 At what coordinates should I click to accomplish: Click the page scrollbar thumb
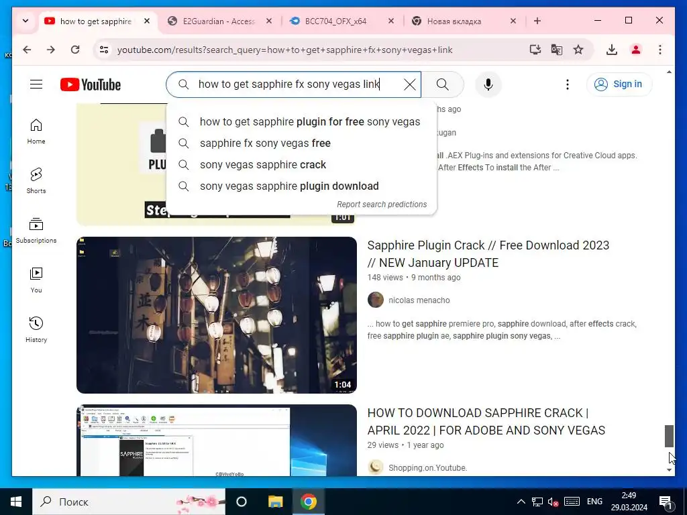click(x=669, y=436)
